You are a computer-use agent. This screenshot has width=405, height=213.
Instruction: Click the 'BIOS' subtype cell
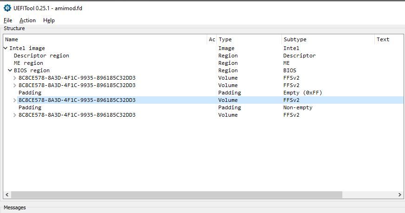click(x=289, y=70)
